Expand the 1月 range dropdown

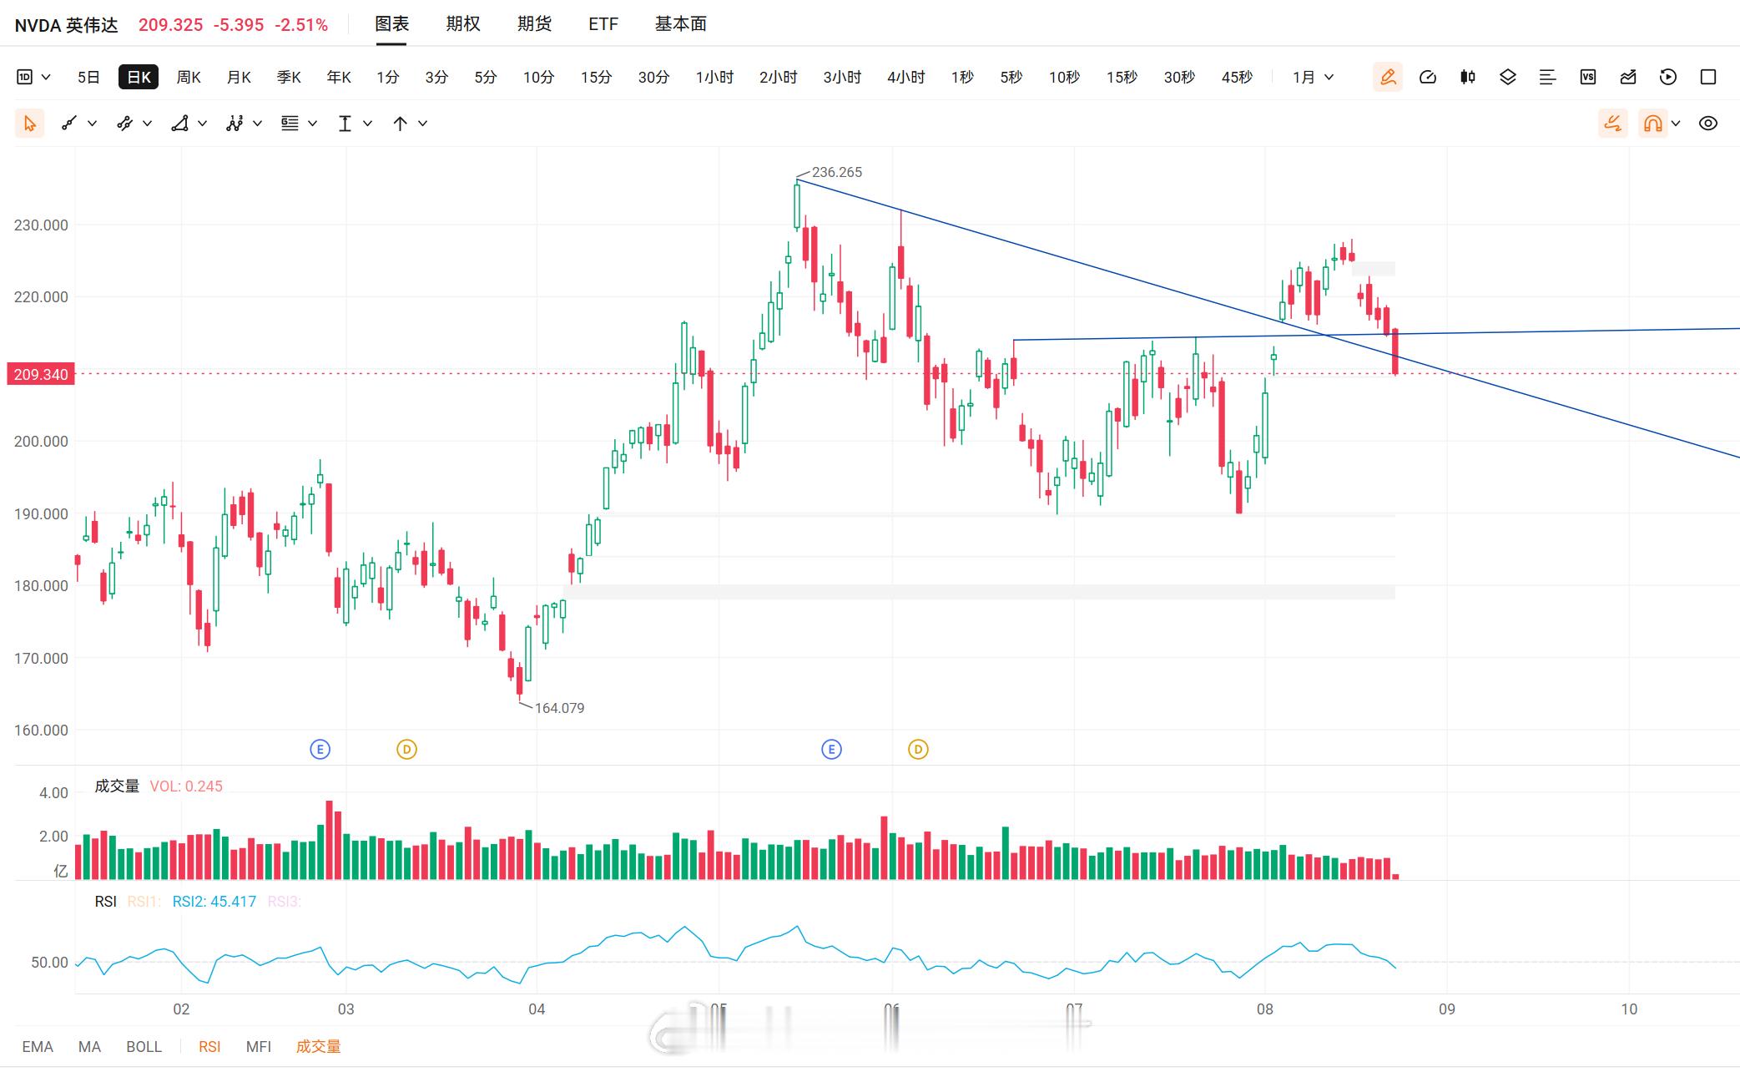point(1313,77)
